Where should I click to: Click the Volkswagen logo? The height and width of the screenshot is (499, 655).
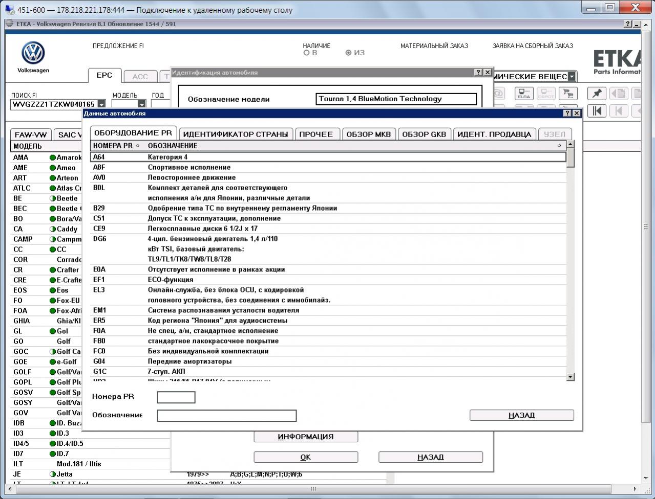tap(33, 53)
